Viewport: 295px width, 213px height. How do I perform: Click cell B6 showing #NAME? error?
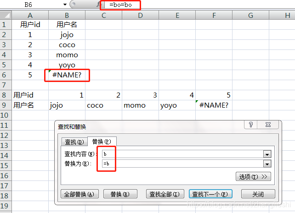(67, 75)
